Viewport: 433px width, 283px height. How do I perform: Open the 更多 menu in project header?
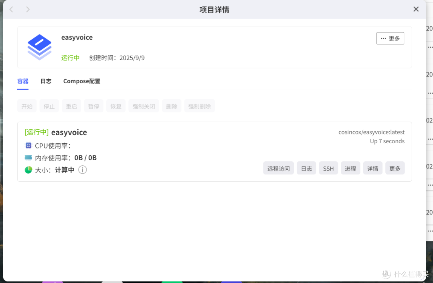(390, 38)
